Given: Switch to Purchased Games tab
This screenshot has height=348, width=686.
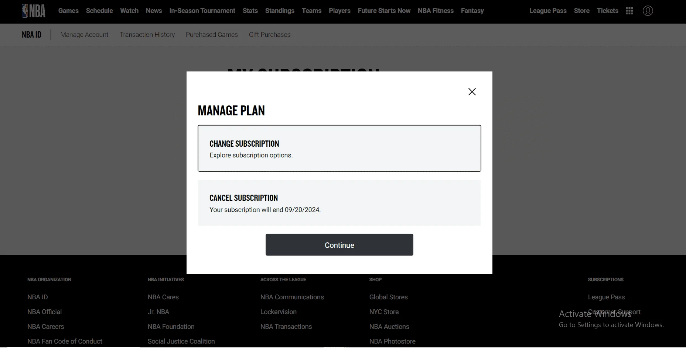Looking at the screenshot, I should [x=212, y=35].
